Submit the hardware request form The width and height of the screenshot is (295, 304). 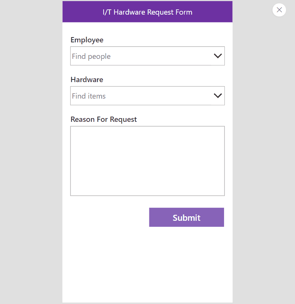(187, 217)
